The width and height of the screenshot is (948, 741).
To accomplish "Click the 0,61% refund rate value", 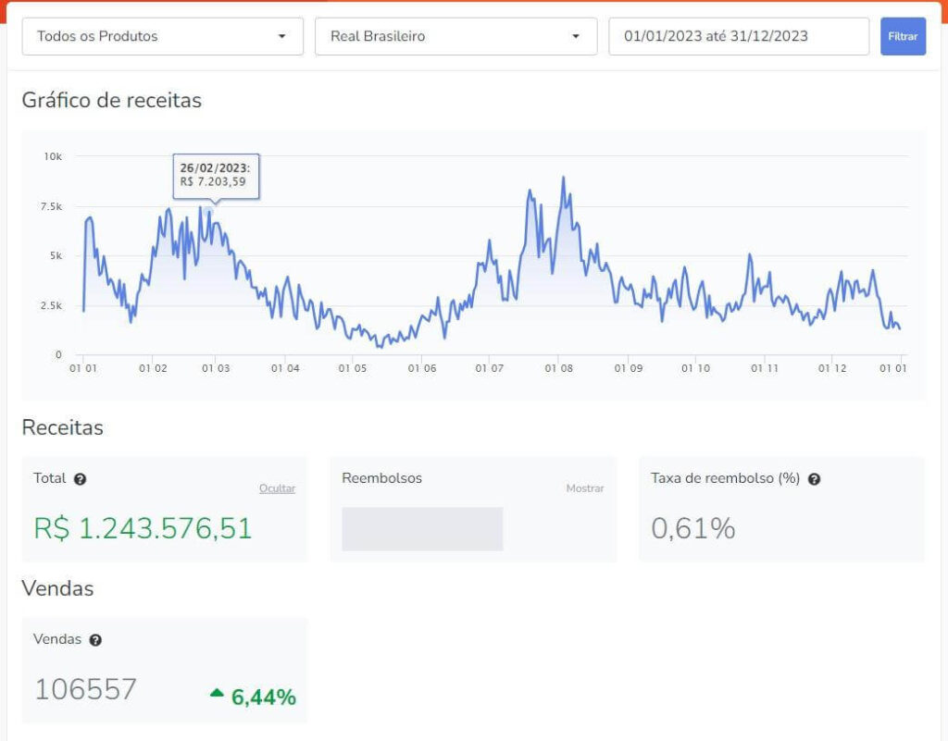I will tap(692, 528).
